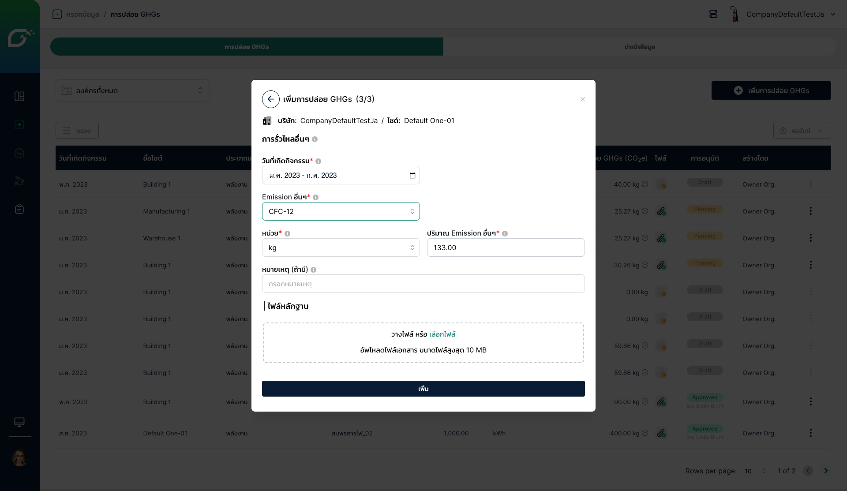The image size is (847, 491).
Task: Click the monitor icon in the left sidebar
Action: click(19, 422)
